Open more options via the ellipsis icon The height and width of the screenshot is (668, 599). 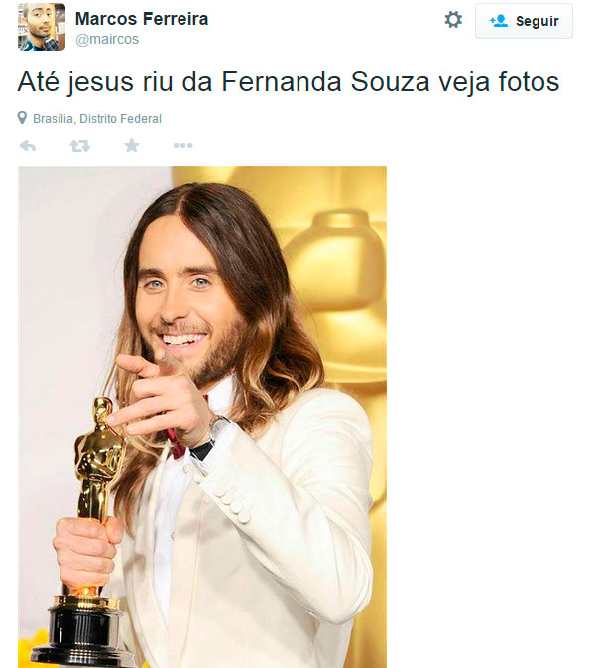[x=182, y=146]
